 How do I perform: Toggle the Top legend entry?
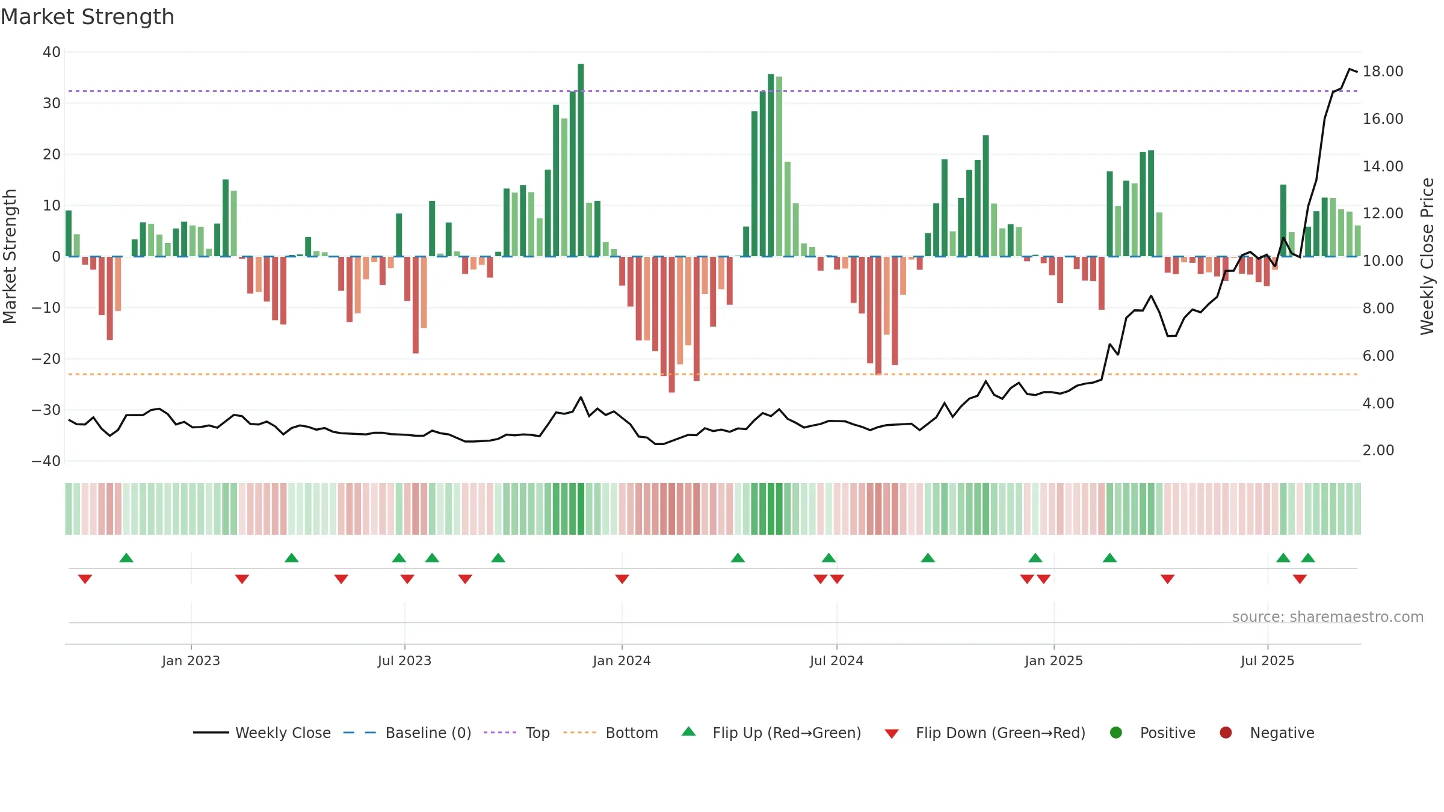point(516,733)
